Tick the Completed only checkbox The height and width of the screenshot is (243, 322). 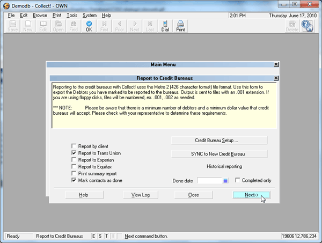pyautogui.click(x=238, y=180)
